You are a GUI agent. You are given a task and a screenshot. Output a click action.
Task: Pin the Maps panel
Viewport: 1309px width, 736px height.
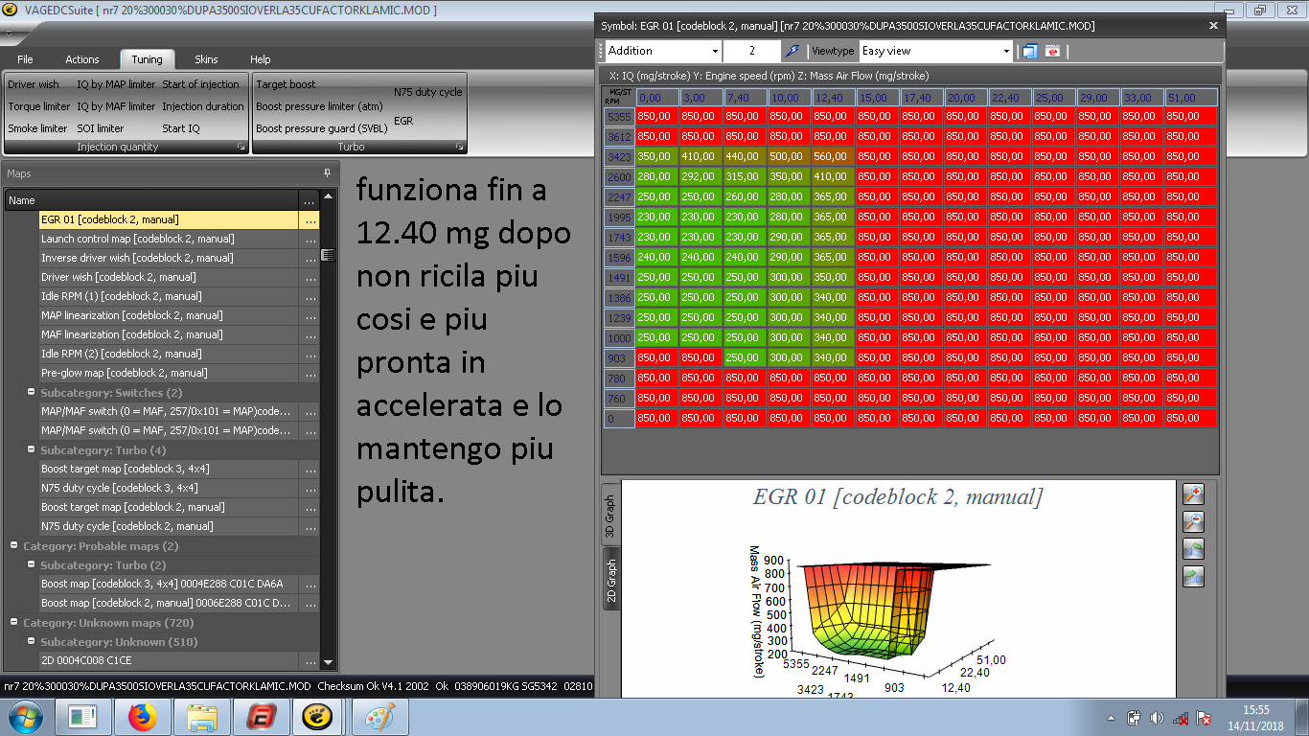(x=328, y=173)
